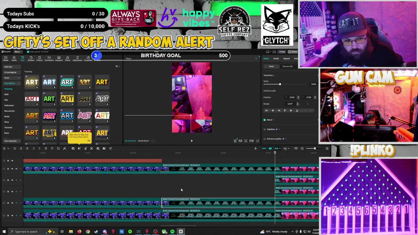Select the Remove BG sub-tab

[287, 66]
